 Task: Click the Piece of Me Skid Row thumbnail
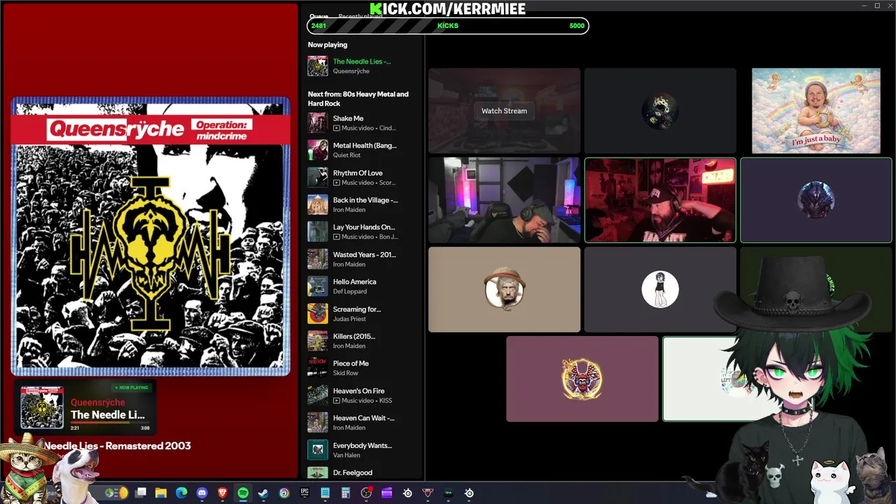pyautogui.click(x=318, y=368)
